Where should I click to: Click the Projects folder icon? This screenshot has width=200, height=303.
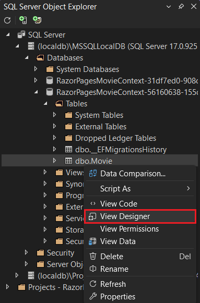[x=21, y=287]
